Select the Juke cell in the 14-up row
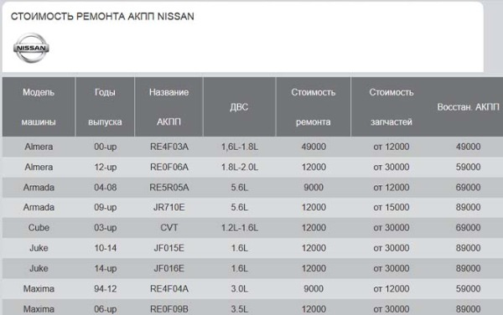This screenshot has height=315, width=503. (x=39, y=268)
